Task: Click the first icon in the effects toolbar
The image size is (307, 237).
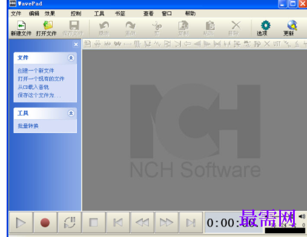Action: 88,44
